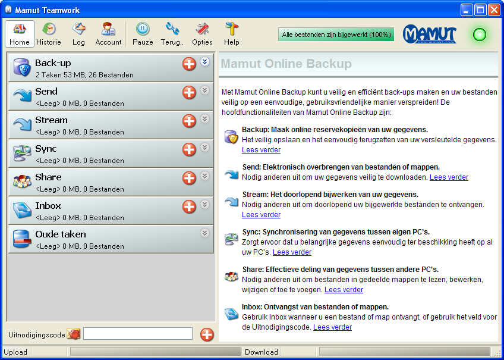Click the Mamut logo
Viewport: 504px width, 360px height.
[430, 34]
